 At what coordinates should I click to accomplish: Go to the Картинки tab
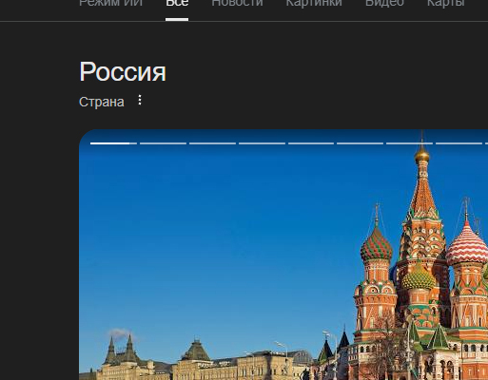point(314,3)
